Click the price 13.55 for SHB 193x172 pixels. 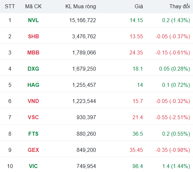click(x=136, y=36)
